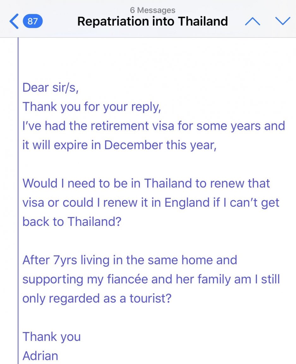
Task: Tap the 'Dear sir/s,' greeting line
Action: pyautogui.click(x=51, y=88)
